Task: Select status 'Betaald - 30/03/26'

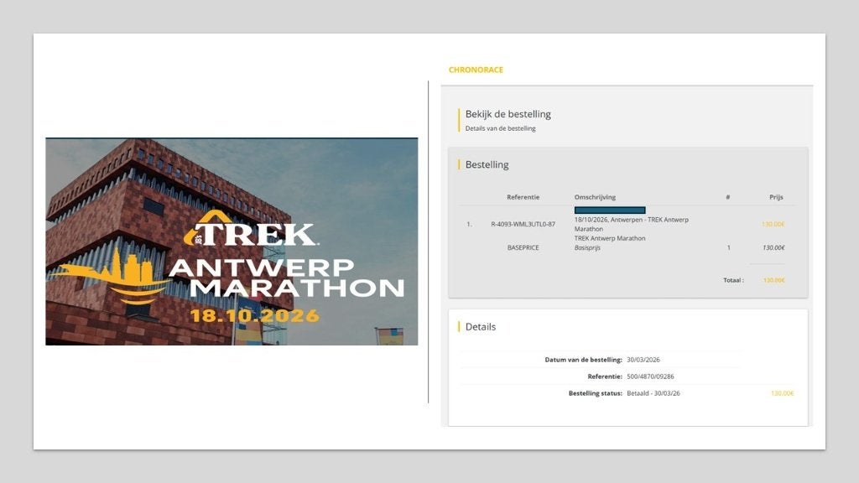Action: click(x=653, y=393)
